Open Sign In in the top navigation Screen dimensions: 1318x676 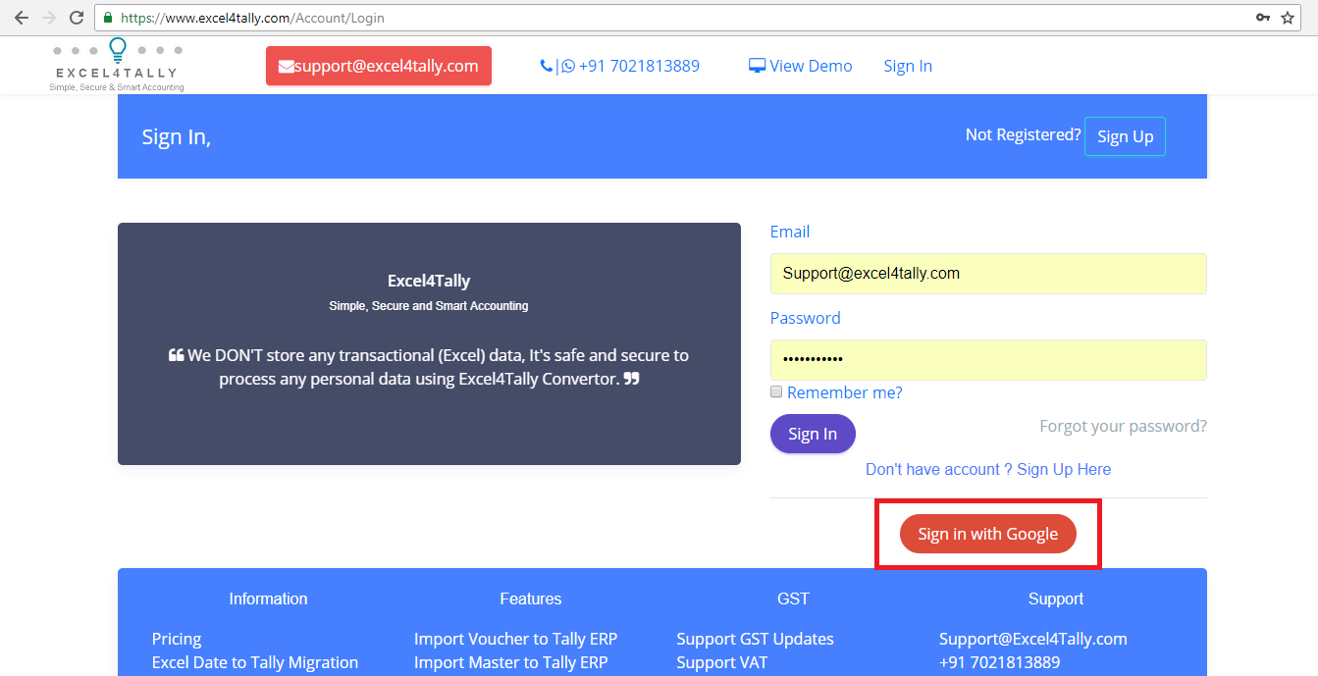(x=908, y=66)
